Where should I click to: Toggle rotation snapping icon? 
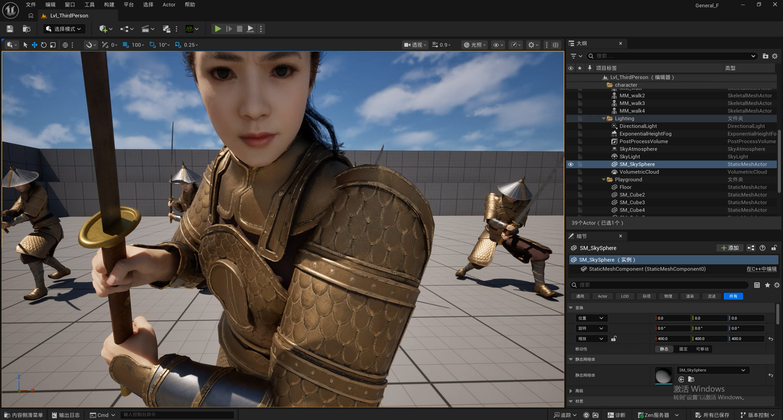click(x=152, y=45)
